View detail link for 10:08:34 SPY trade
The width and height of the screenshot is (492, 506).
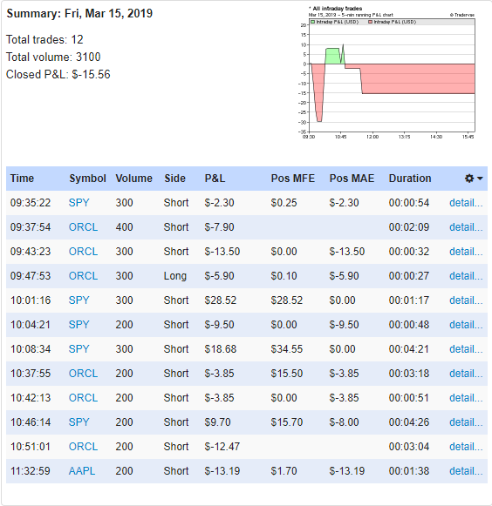pyautogui.click(x=466, y=349)
